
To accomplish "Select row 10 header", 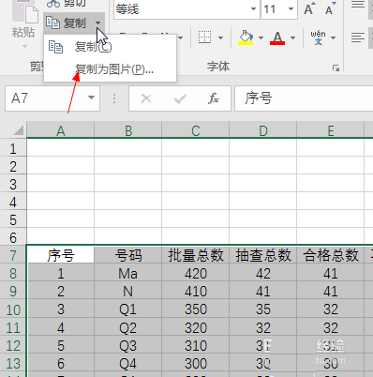I will [x=13, y=309].
